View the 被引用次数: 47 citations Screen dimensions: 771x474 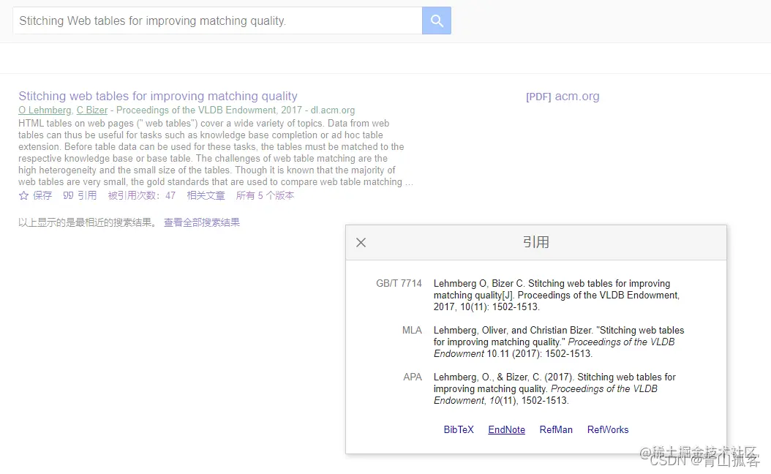click(142, 196)
